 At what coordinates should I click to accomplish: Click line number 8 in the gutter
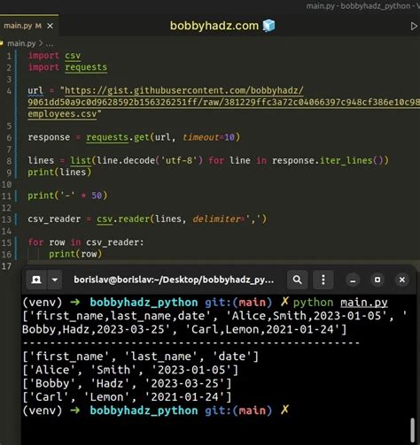pyautogui.click(x=9, y=161)
